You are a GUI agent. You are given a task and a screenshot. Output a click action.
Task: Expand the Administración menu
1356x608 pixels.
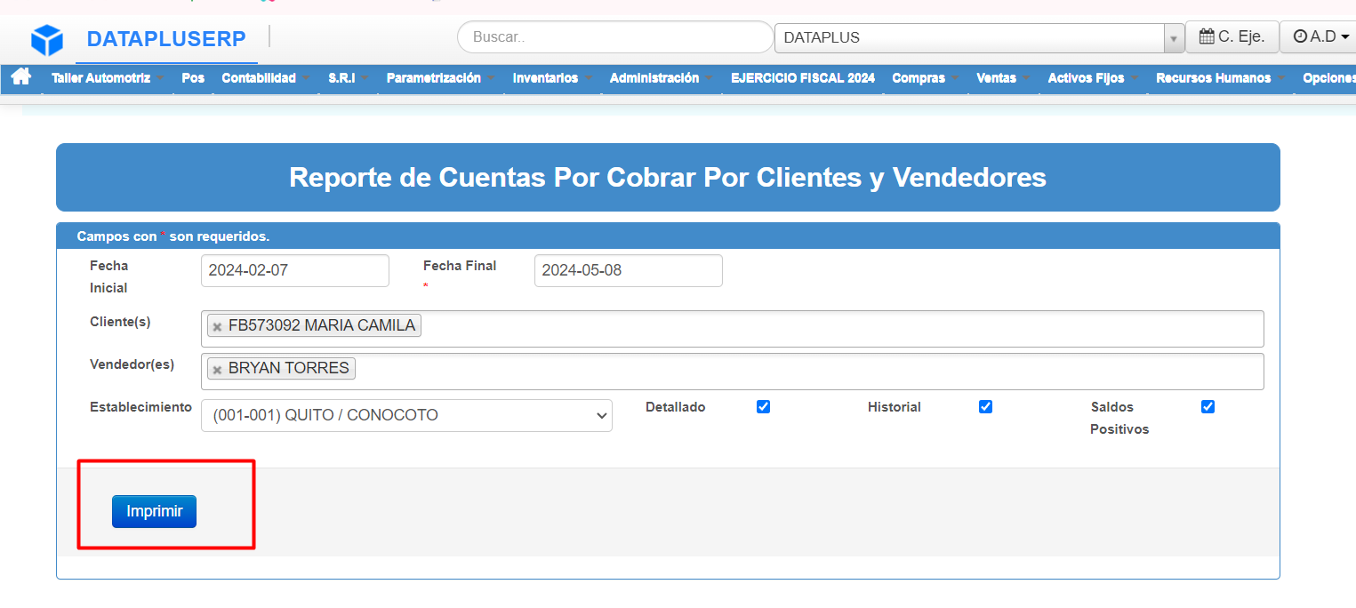[662, 78]
